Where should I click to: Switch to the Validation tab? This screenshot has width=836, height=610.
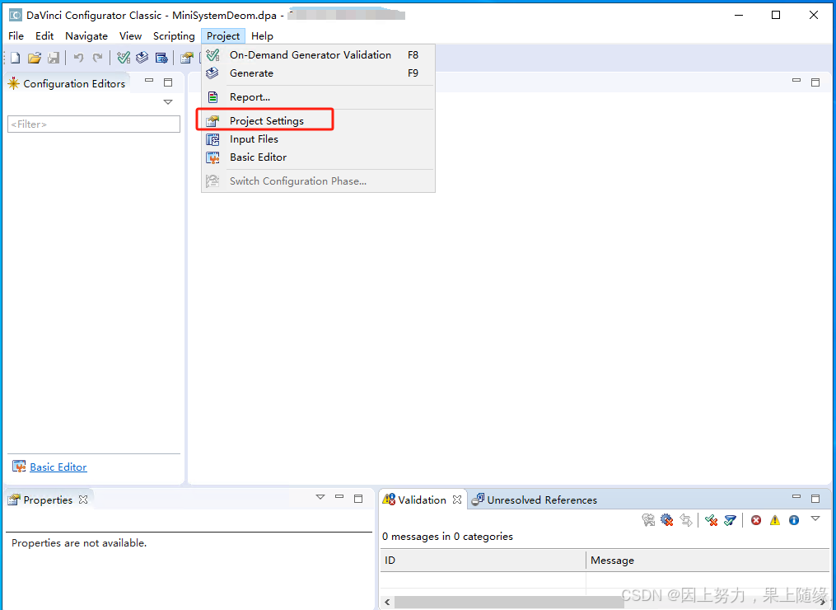point(422,500)
